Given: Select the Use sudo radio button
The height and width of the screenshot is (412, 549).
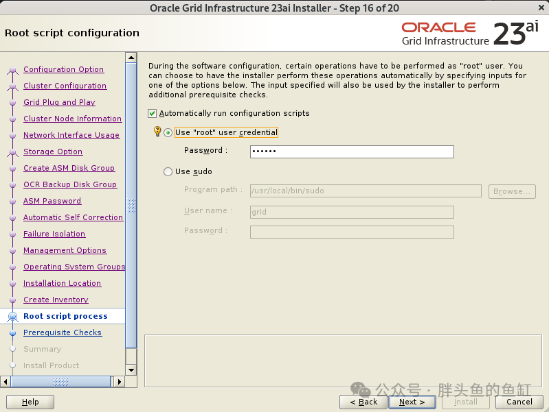Looking at the screenshot, I should tap(168, 171).
